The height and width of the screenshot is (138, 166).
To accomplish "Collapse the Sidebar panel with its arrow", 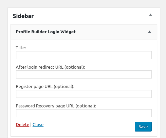I will click(x=150, y=15).
